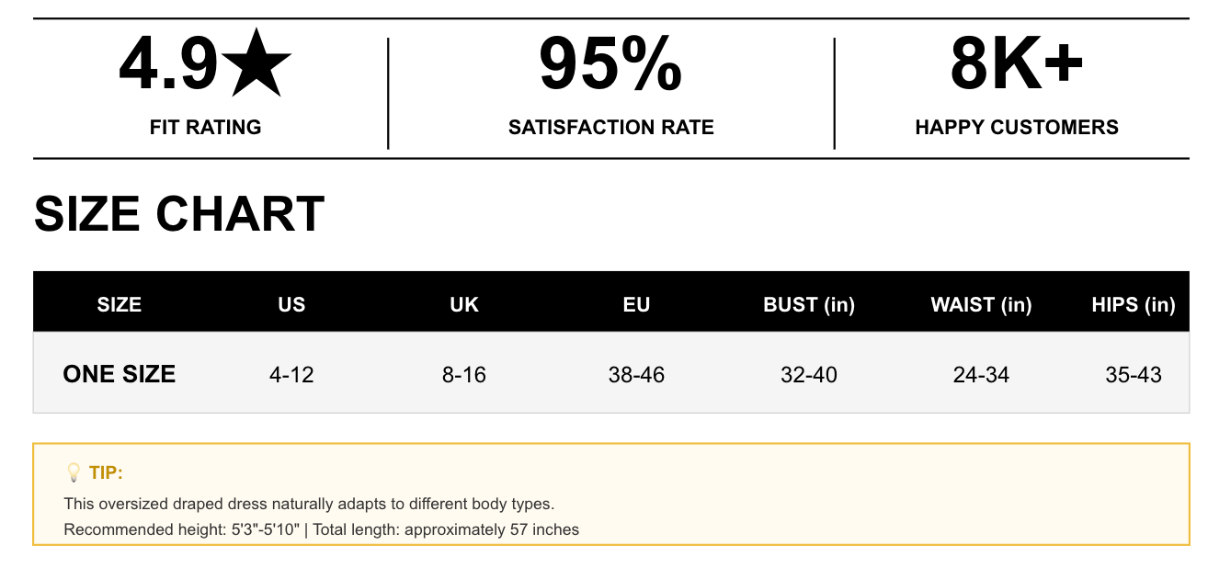Screen dimensions: 1208x568
Task: Click the recommended height tip line
Action: tap(322, 529)
